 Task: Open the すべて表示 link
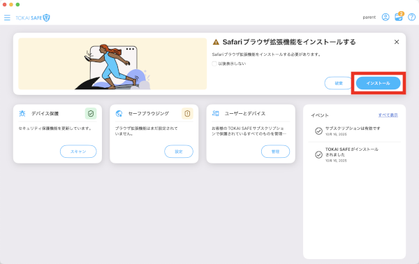click(388, 115)
